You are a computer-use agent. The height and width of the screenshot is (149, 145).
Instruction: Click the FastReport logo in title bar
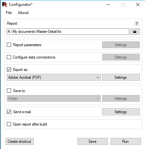(x=5, y=5)
